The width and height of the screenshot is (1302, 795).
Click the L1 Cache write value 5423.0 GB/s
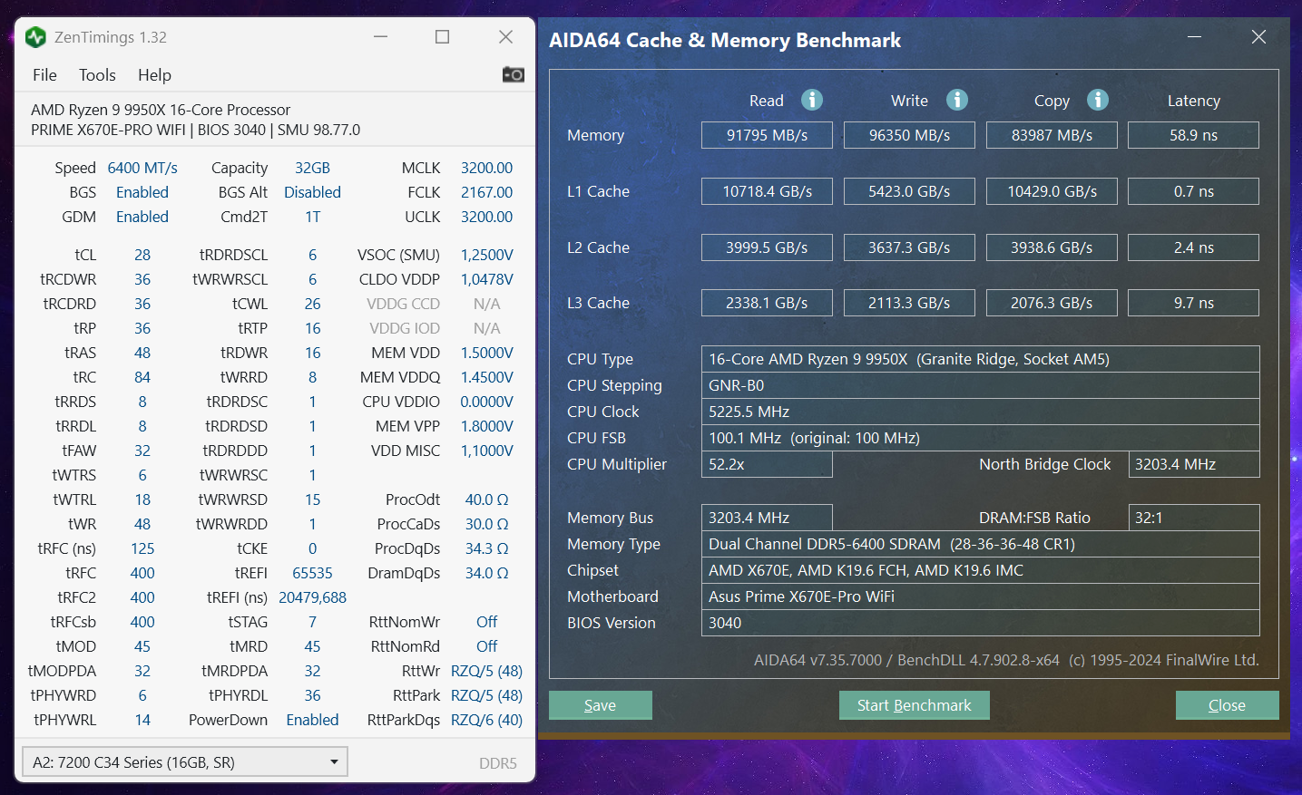909,191
